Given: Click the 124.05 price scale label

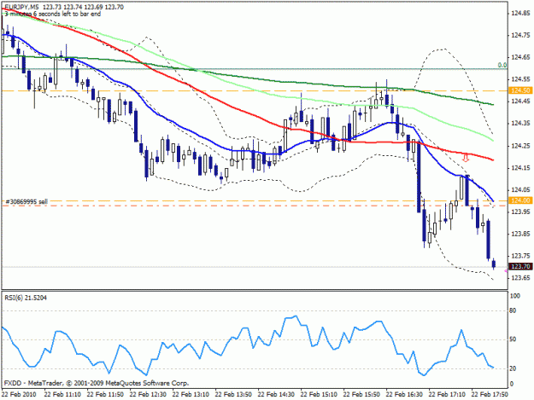Looking at the screenshot, I should [520, 189].
